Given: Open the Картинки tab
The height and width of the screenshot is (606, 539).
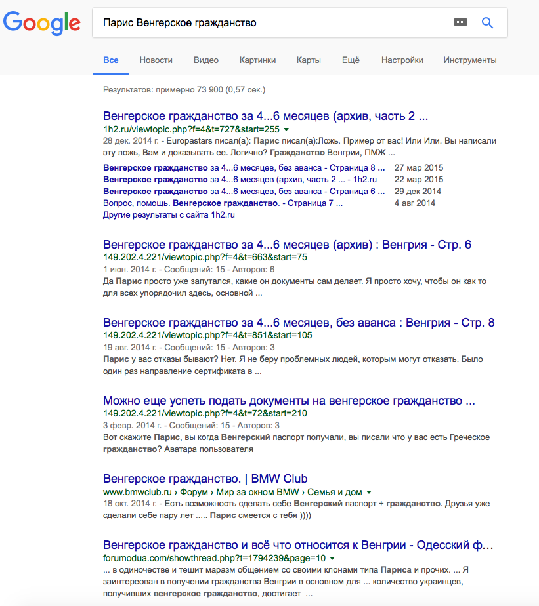Looking at the screenshot, I should 257,60.
